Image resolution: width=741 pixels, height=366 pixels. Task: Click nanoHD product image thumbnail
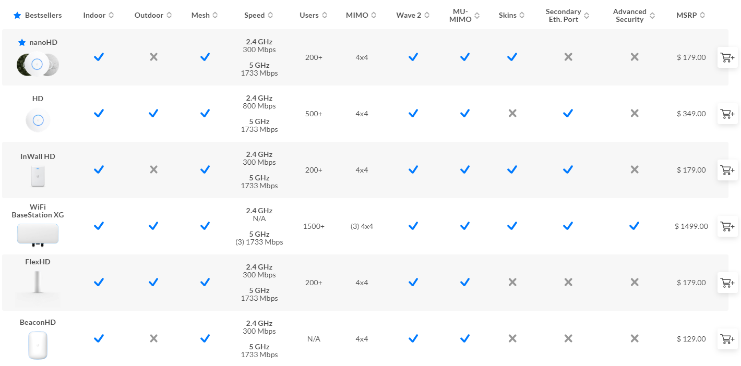[37, 65]
